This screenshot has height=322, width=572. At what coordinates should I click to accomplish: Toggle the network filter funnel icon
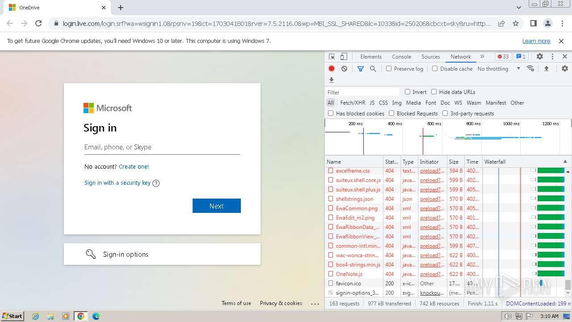pos(361,68)
